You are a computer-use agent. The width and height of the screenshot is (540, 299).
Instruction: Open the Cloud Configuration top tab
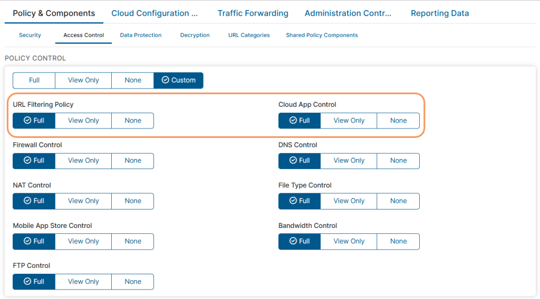(155, 13)
